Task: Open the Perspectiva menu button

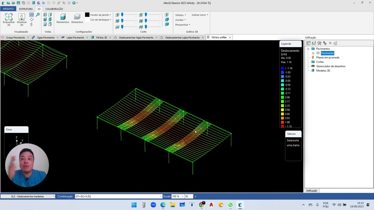Action: pyautogui.click(x=183, y=25)
